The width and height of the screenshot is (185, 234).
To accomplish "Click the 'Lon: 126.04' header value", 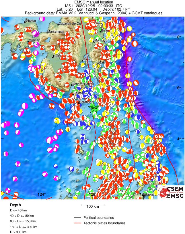I will [x=87, y=9].
